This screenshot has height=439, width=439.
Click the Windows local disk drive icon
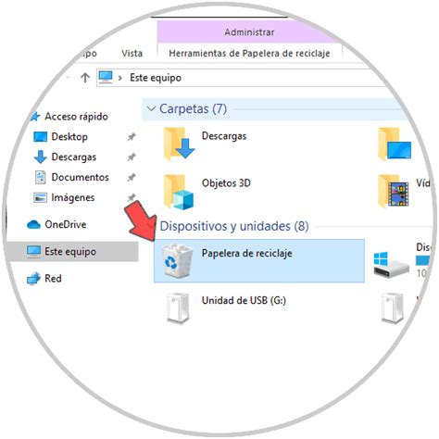pyautogui.click(x=391, y=264)
